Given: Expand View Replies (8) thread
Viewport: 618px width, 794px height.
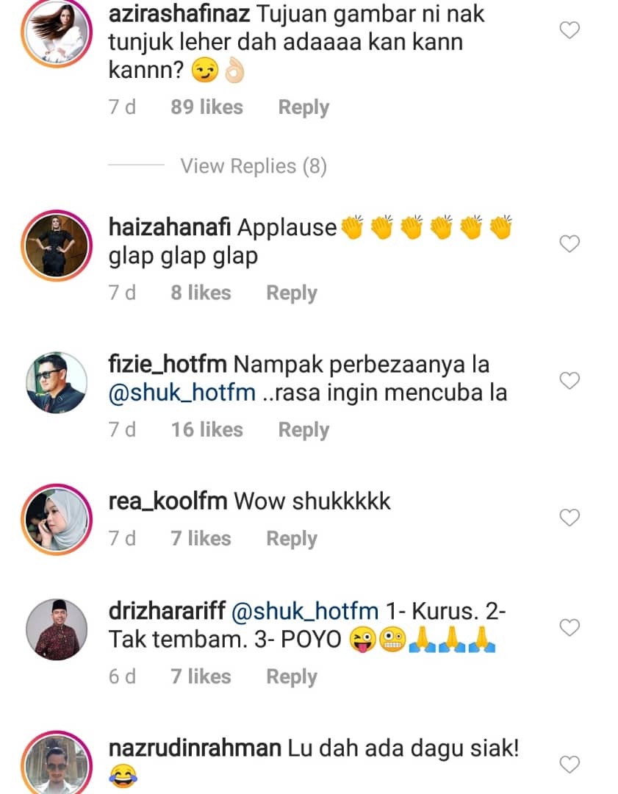Looking at the screenshot, I should tap(254, 166).
